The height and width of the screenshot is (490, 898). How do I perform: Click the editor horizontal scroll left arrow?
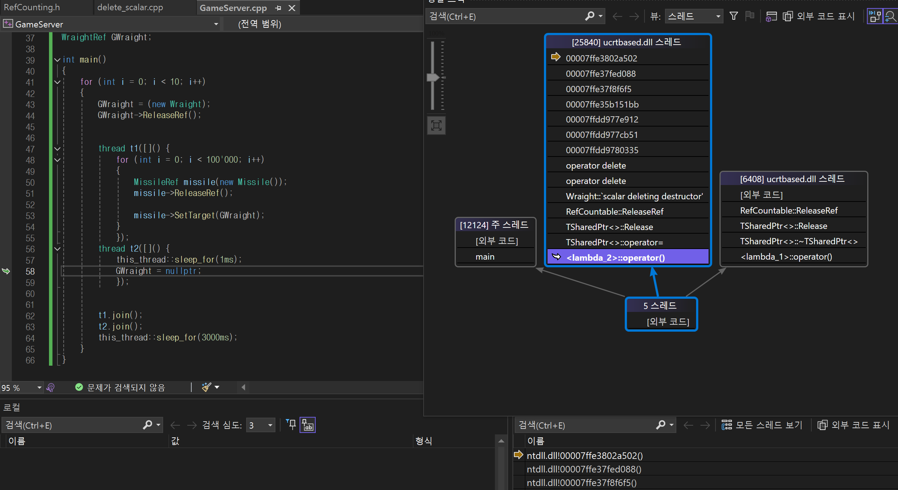click(243, 387)
